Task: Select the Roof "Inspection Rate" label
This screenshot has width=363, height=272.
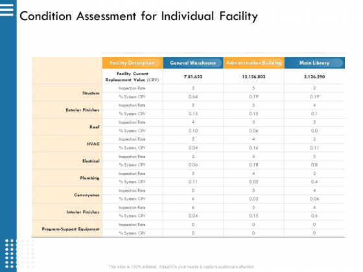Action: pyautogui.click(x=132, y=122)
